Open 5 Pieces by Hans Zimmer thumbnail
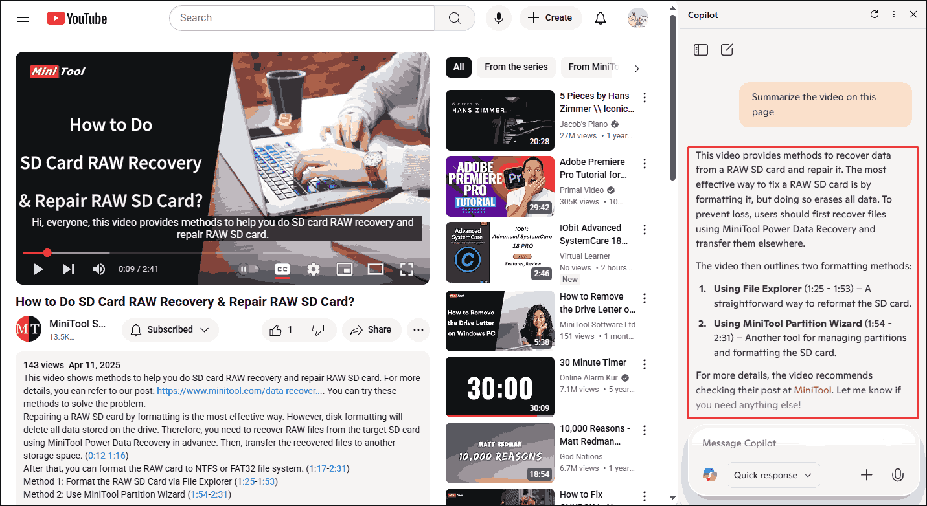Image resolution: width=927 pixels, height=506 pixels. coord(500,120)
